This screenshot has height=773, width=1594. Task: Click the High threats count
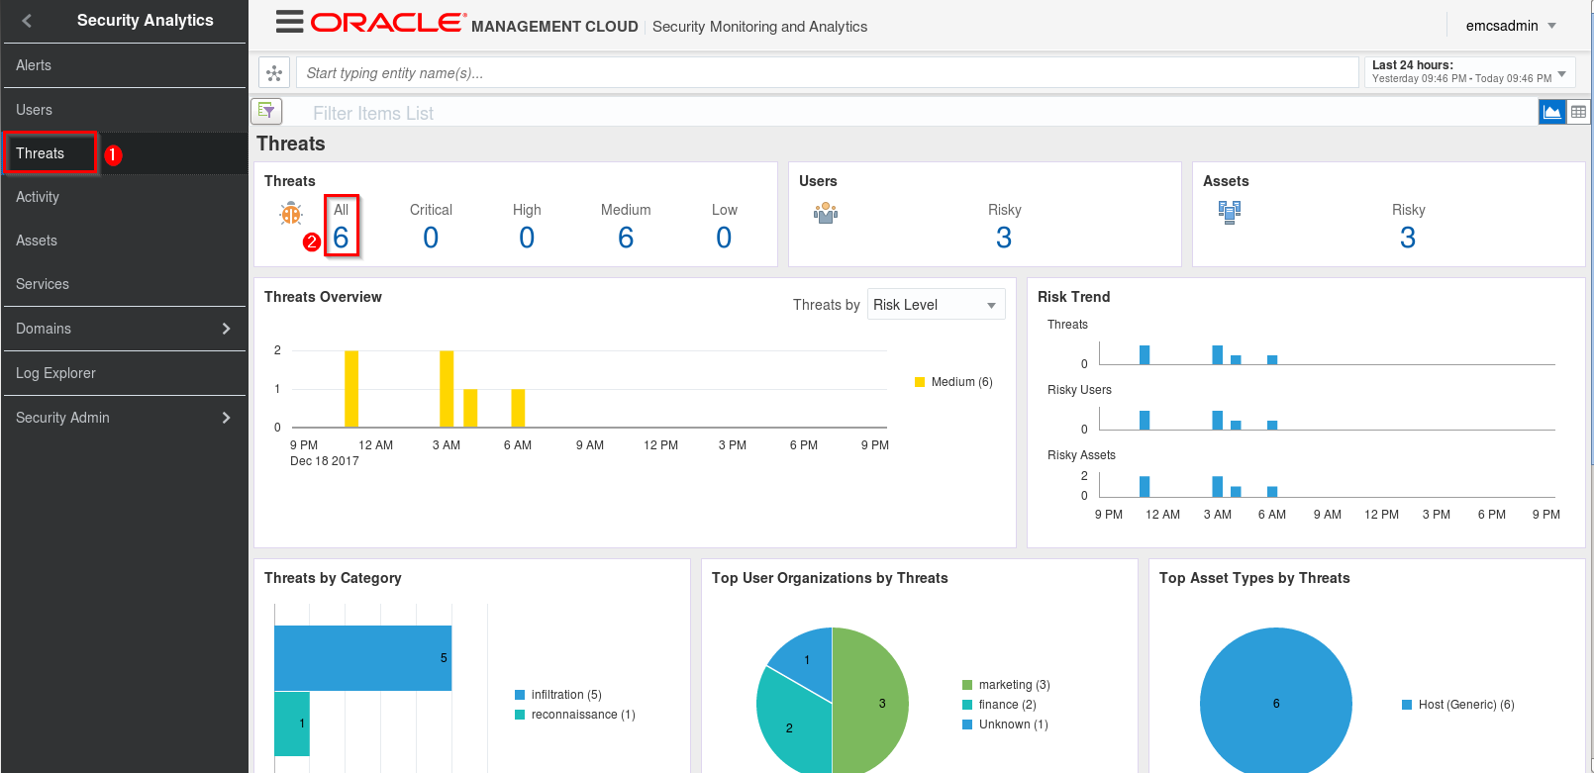(x=527, y=238)
